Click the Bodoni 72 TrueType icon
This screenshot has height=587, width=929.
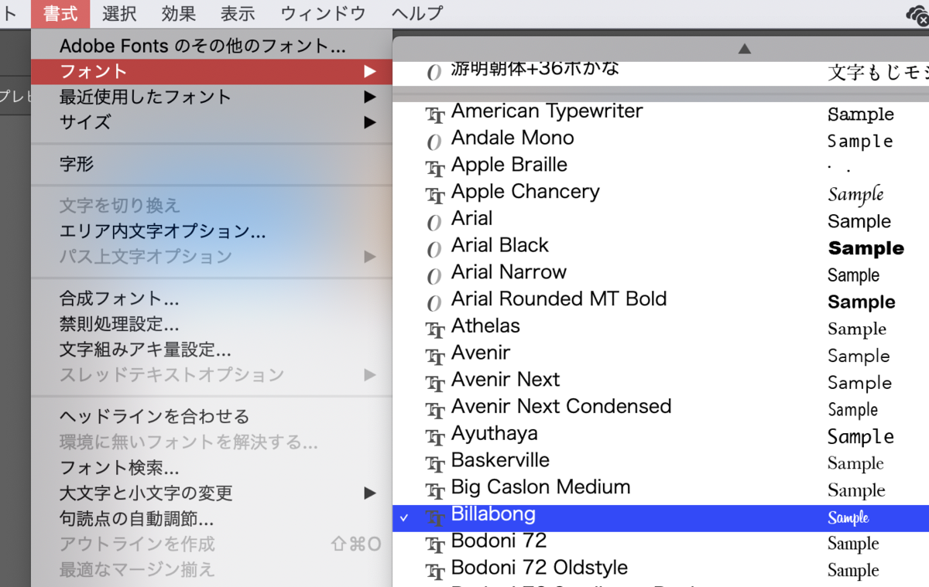coord(435,544)
